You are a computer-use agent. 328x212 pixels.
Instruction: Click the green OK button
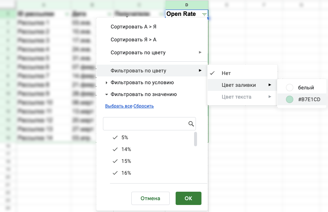coord(189,198)
